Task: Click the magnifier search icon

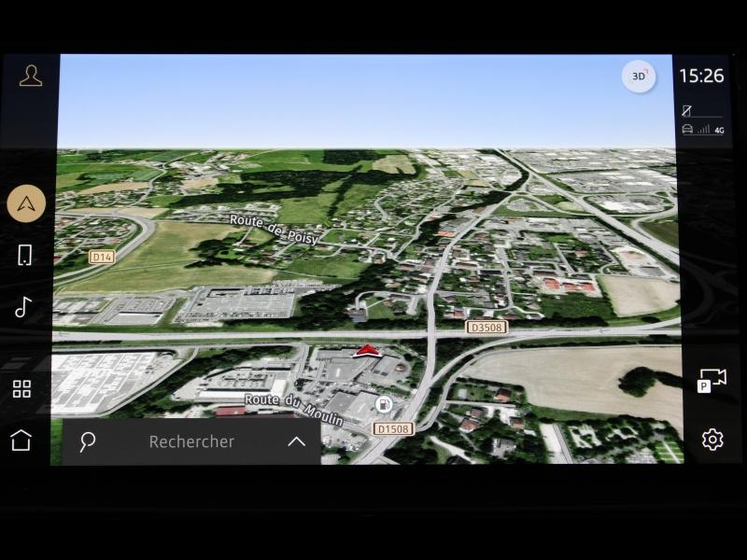Action: point(88,441)
